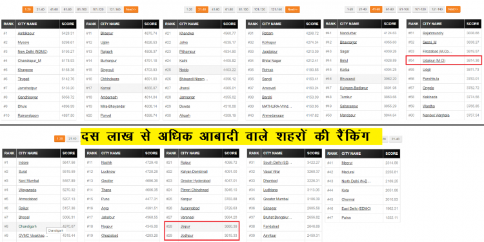Open the Panchkula city link
484x242 pixels.
[x=430, y=79]
